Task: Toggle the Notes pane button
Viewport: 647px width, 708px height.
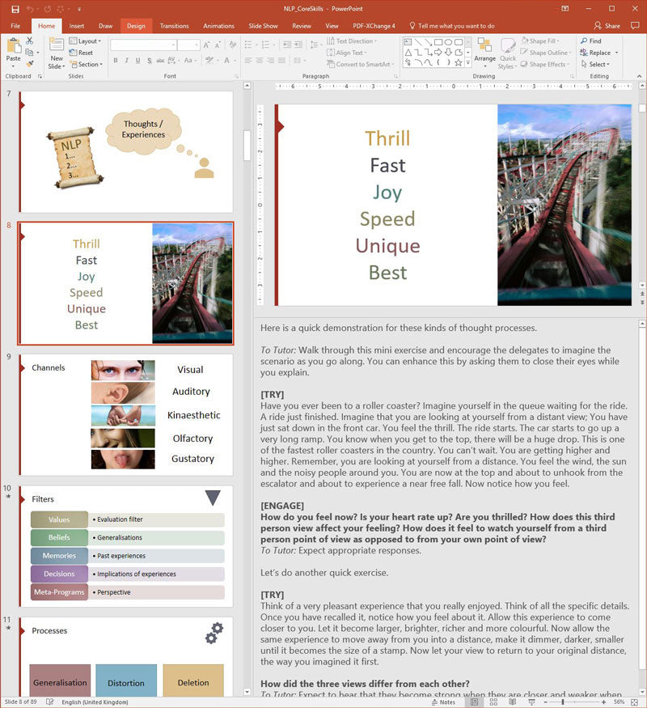Action: (443, 702)
